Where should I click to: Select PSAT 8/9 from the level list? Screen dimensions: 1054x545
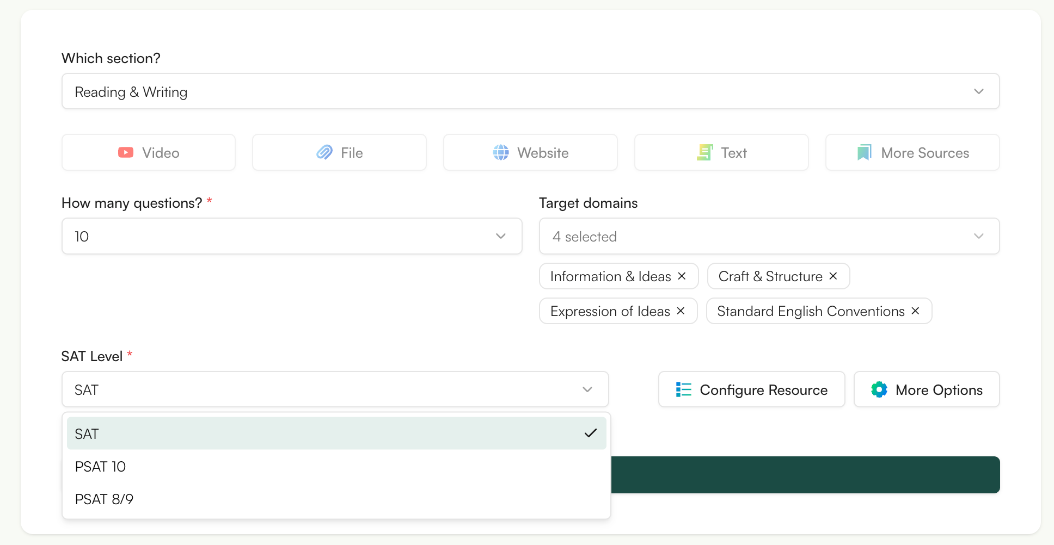click(336, 499)
